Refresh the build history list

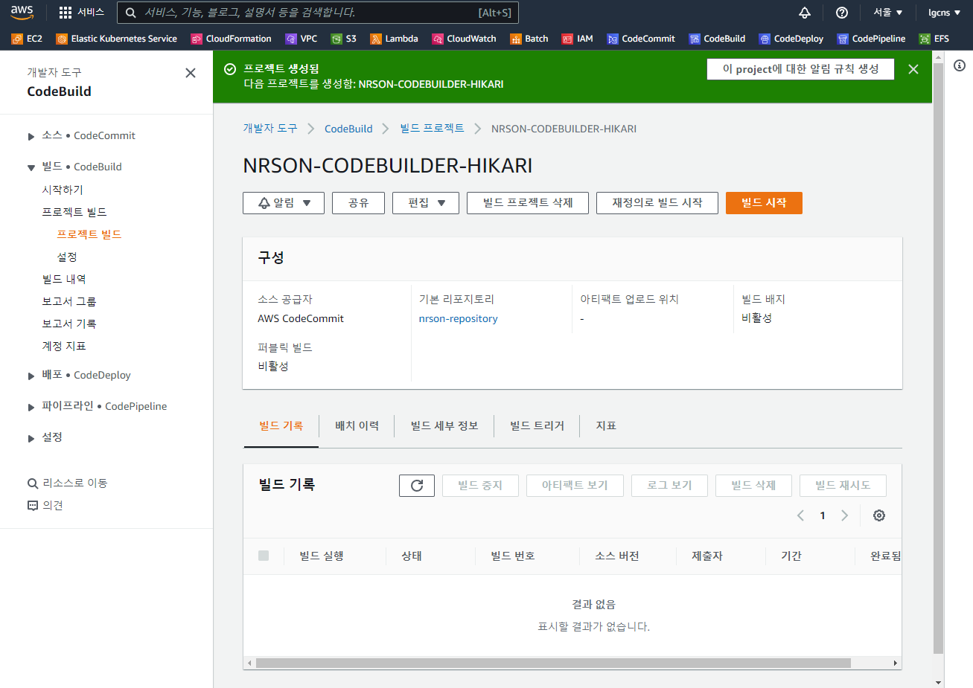417,486
